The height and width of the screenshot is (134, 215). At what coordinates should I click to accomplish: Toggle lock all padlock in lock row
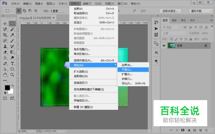tap(190, 39)
